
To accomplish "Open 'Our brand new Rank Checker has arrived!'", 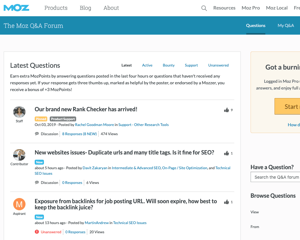I will [x=86, y=109].
